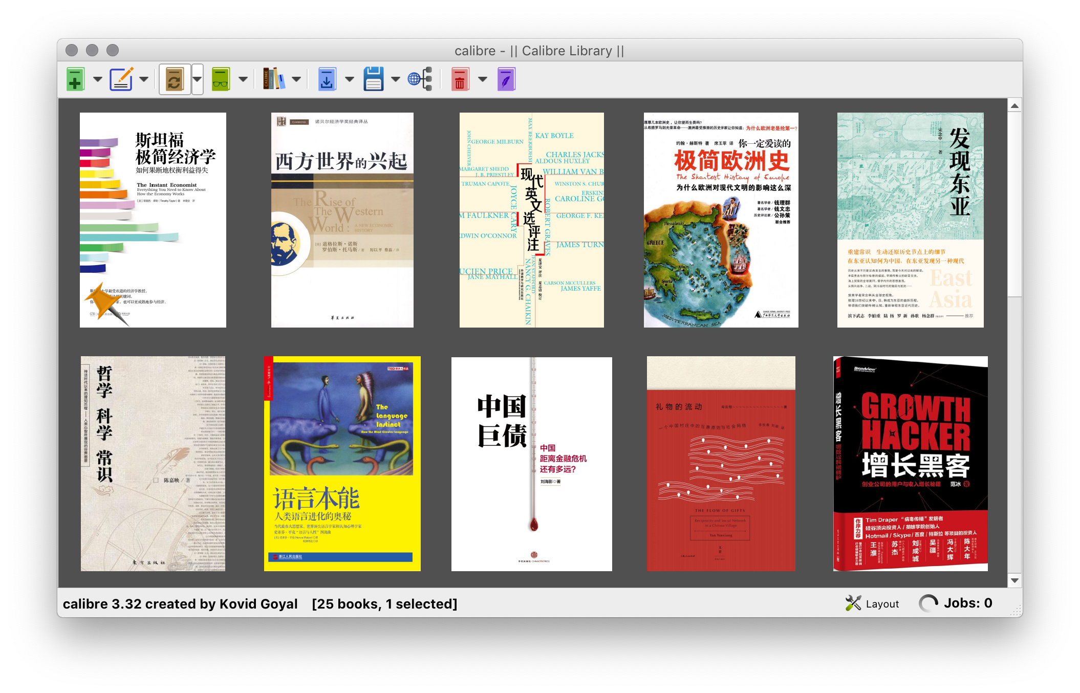Viewport: 1080px width, 693px height.
Task: Click the Jobs: 0 status button
Action: click(966, 603)
